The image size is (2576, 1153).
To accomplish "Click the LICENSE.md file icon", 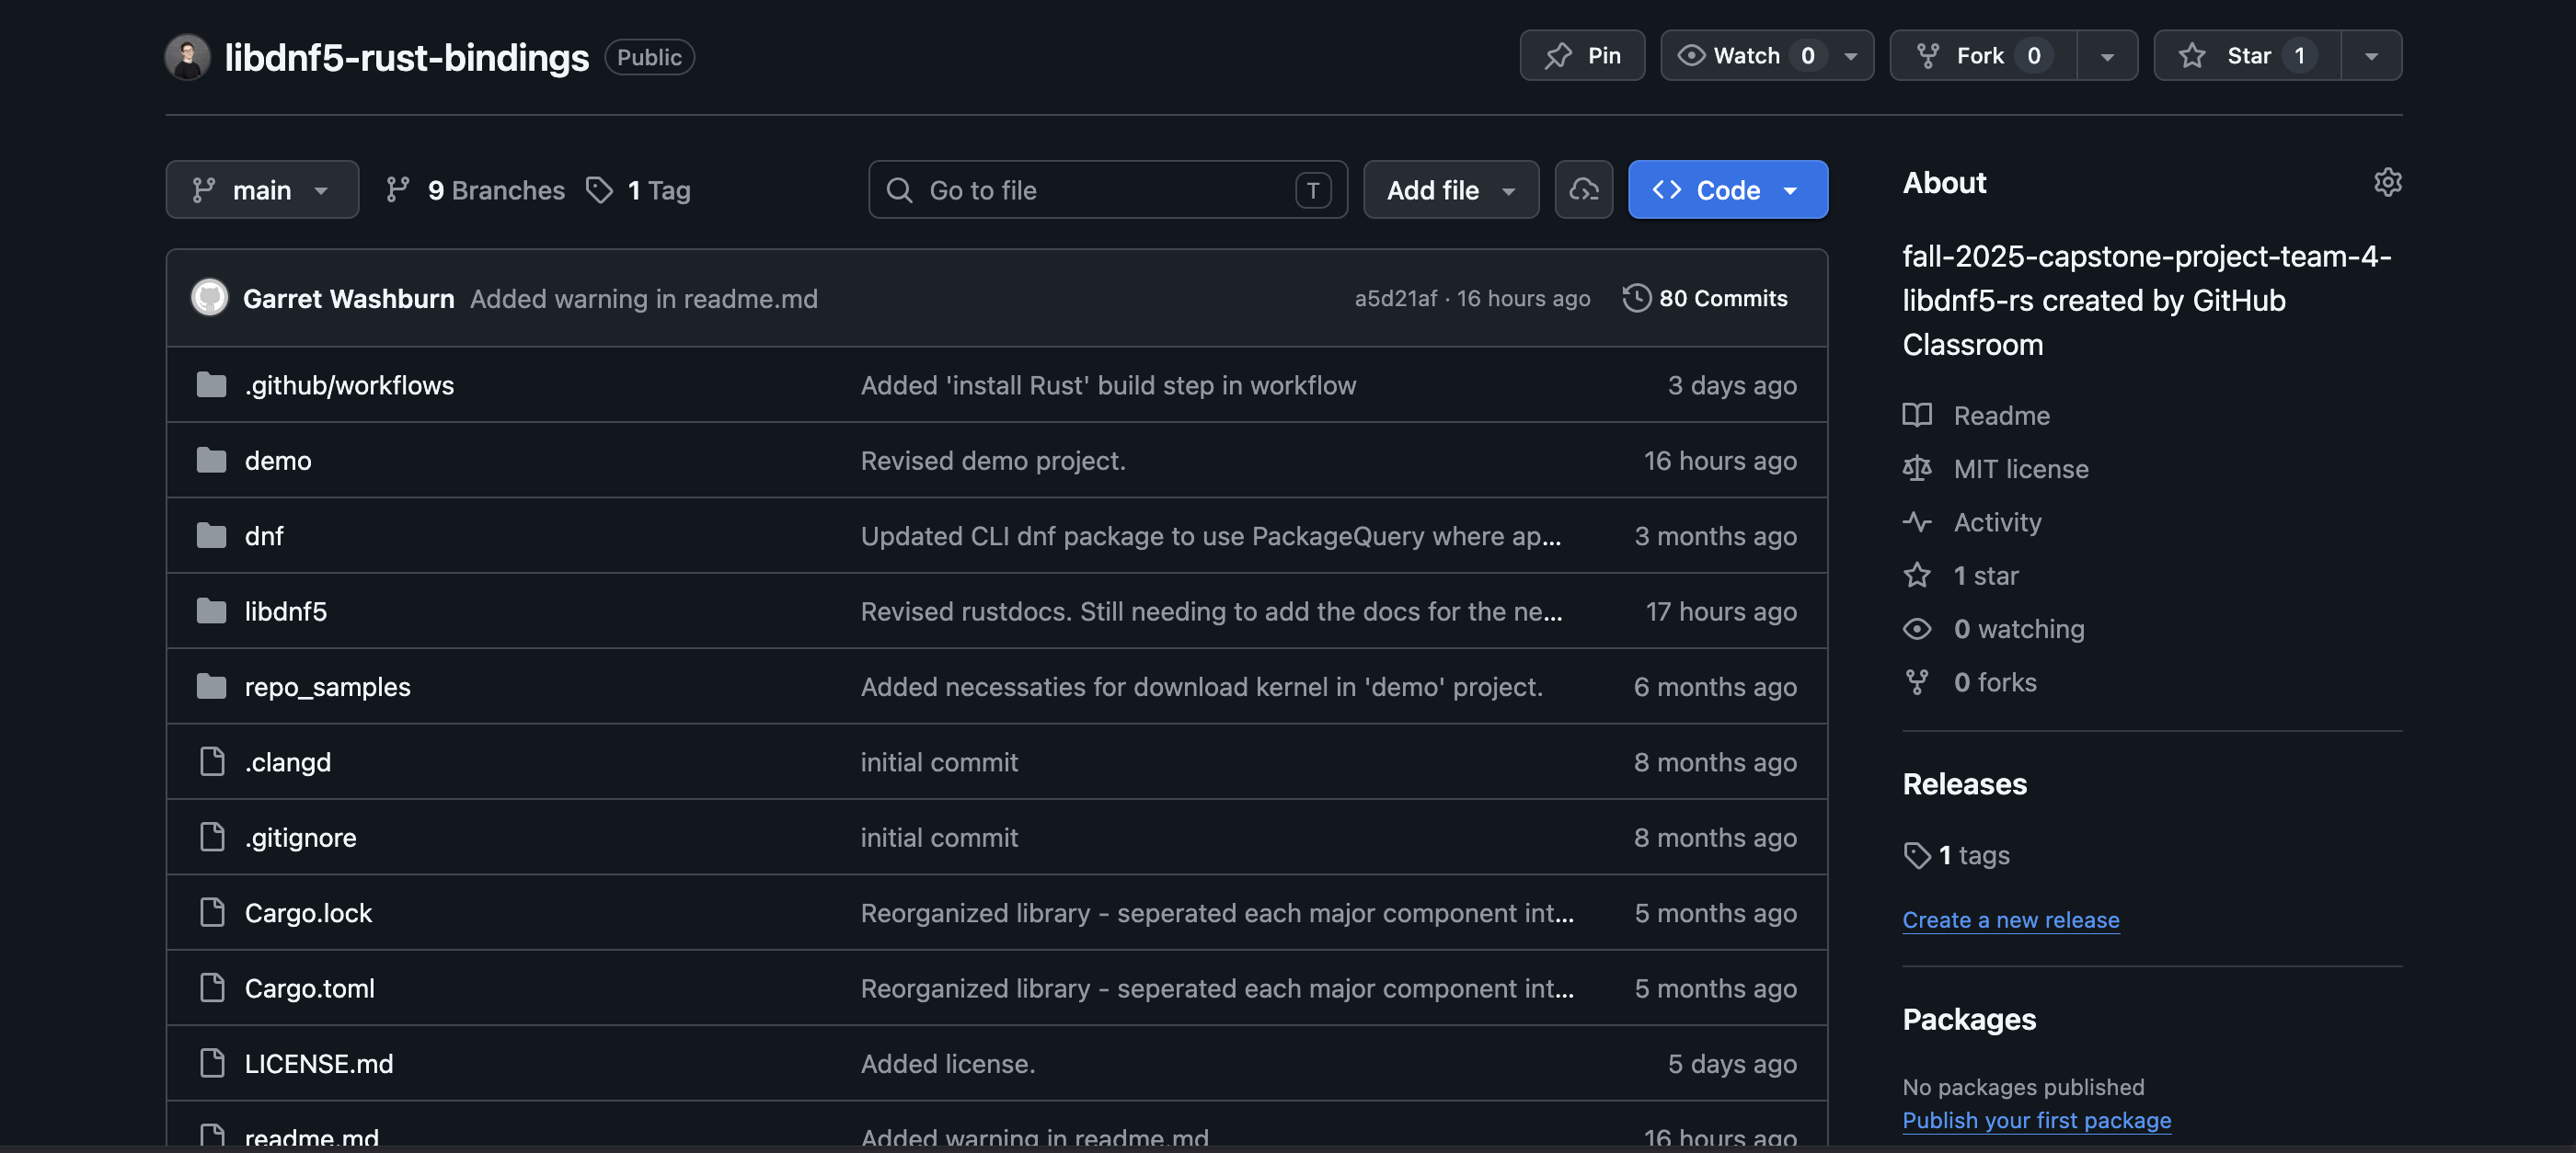I will pos(212,1064).
